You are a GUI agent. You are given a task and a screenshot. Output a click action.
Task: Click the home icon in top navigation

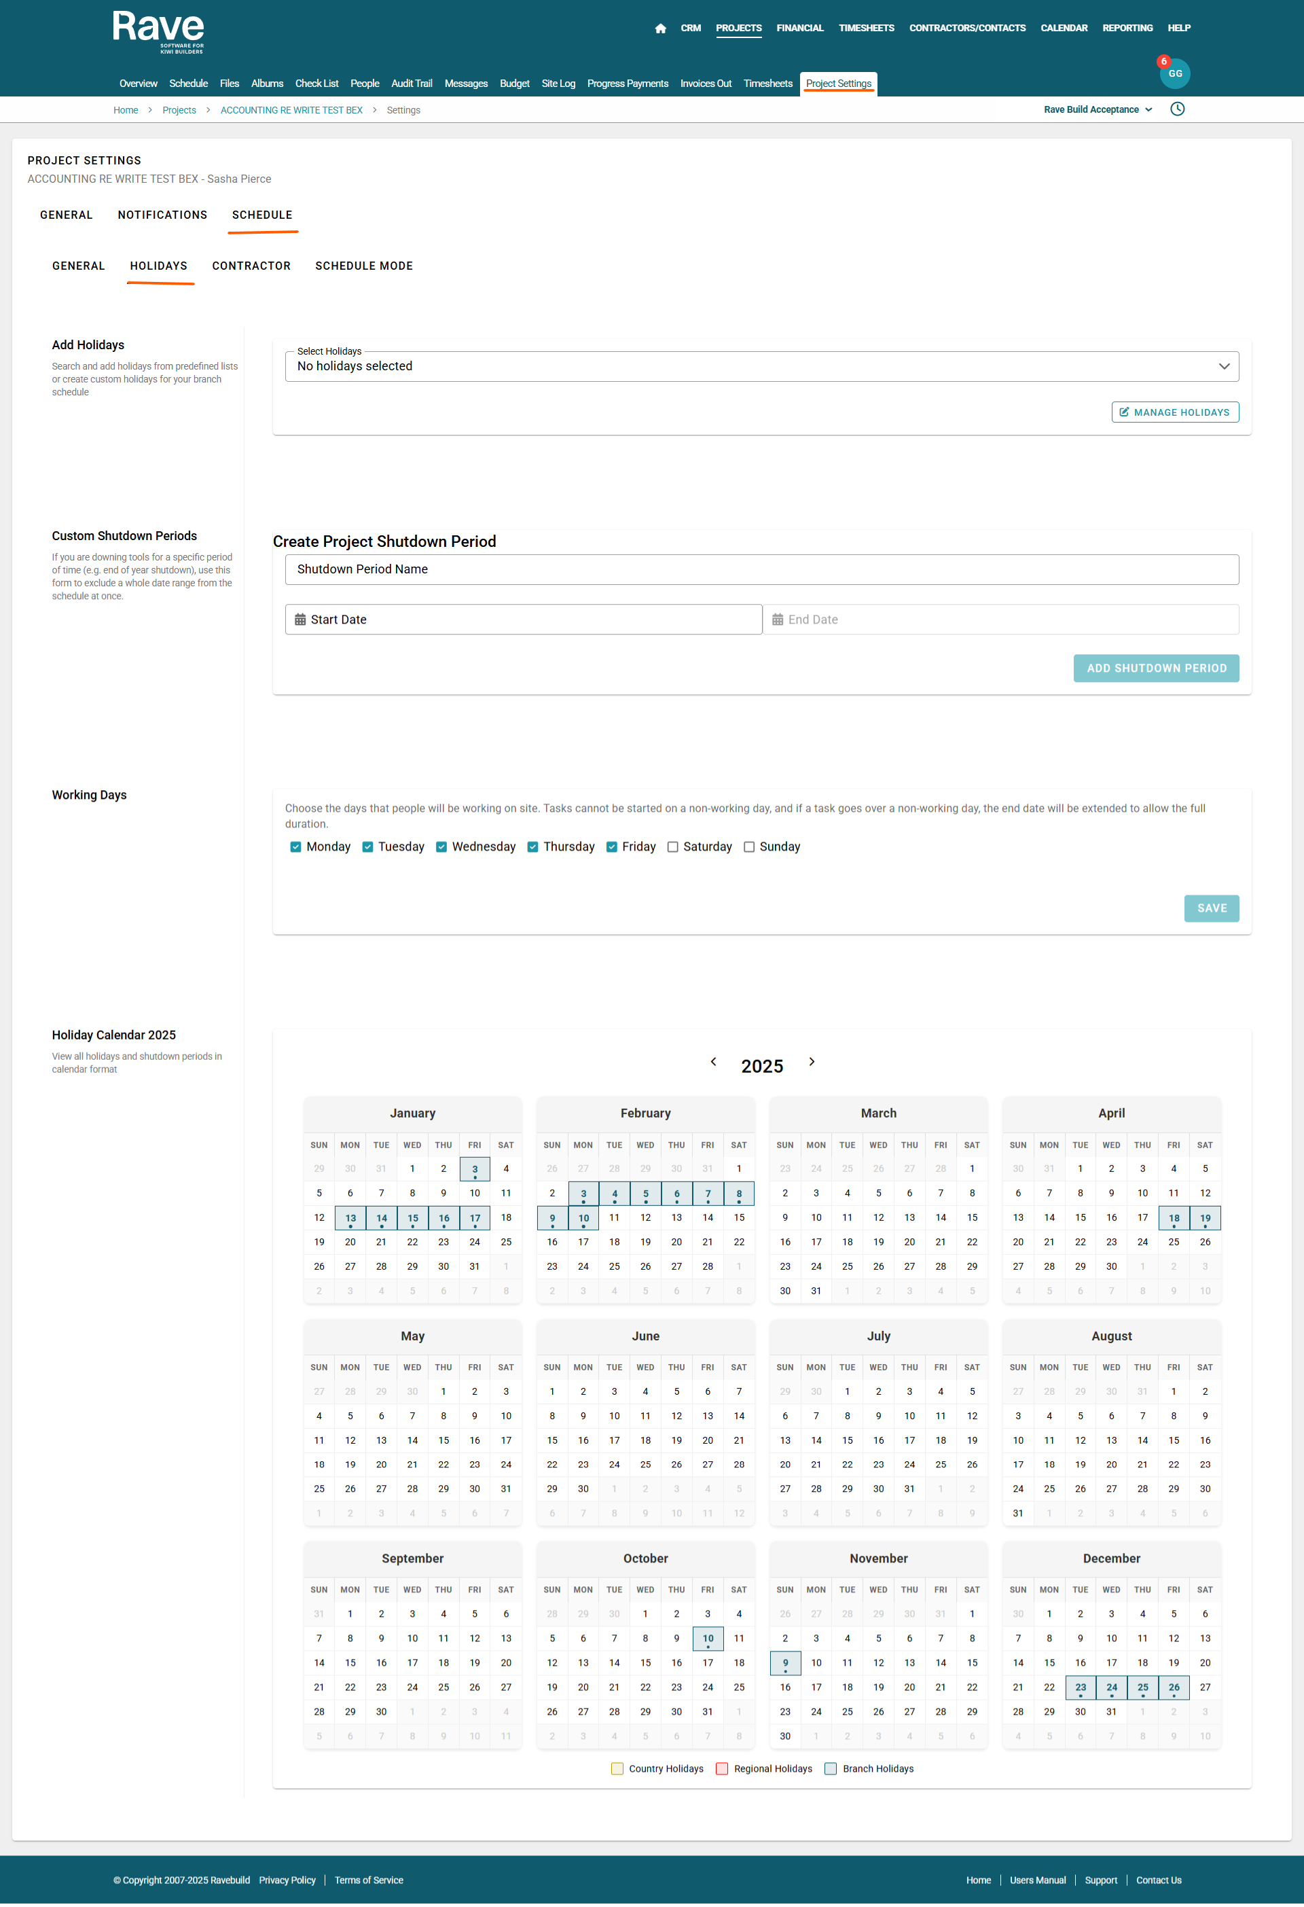[x=660, y=29]
